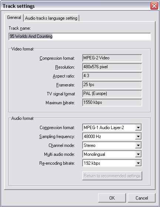Click the 192 kbps bitrate value
160x207 pixels.
point(112,163)
